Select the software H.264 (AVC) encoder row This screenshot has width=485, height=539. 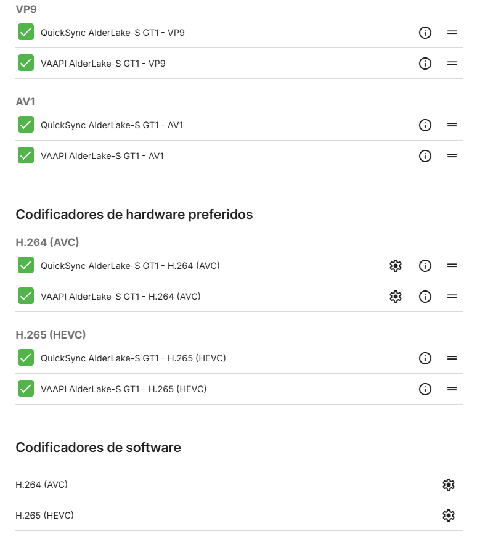click(239, 485)
